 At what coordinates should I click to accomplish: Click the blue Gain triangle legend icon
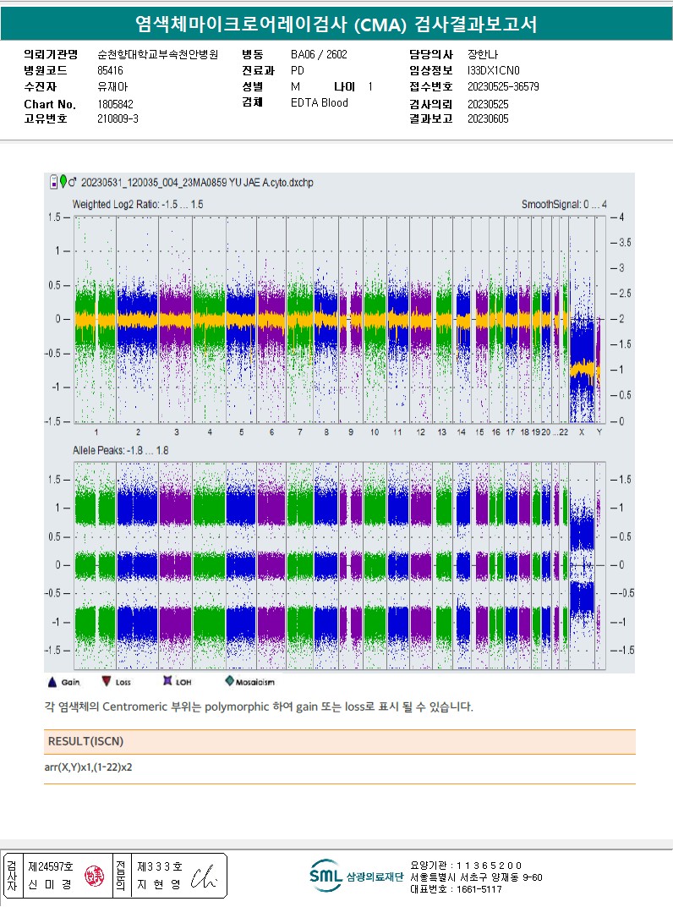coord(52,682)
